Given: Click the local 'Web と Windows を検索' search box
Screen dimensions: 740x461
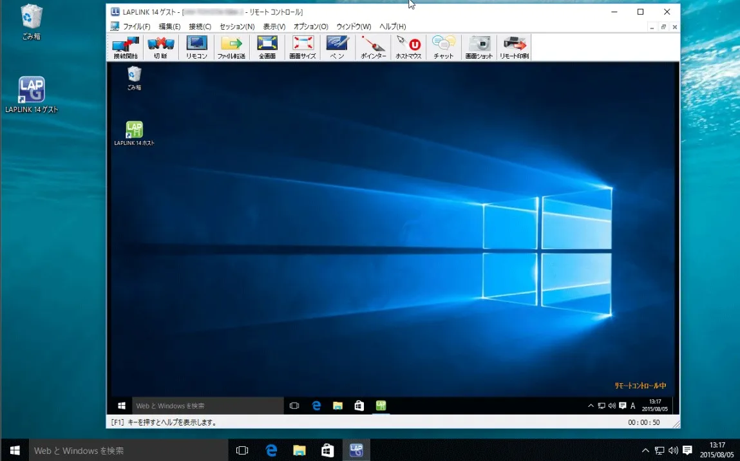Looking at the screenshot, I should tap(129, 450).
